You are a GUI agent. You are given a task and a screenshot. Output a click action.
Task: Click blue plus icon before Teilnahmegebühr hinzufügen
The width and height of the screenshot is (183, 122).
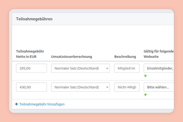[x=16, y=104]
